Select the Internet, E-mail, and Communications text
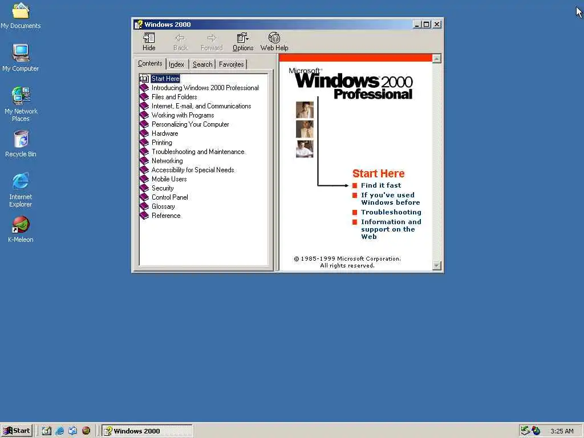Image resolution: width=584 pixels, height=438 pixels. (201, 106)
